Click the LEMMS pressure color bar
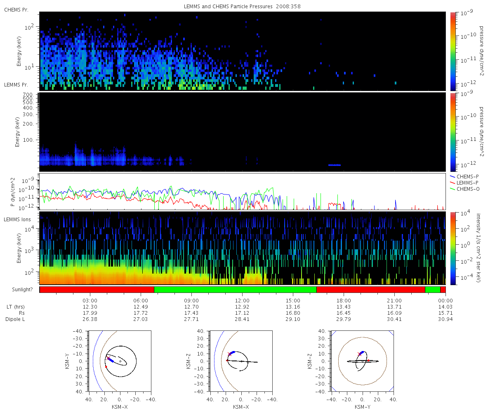The height and width of the screenshot is (412, 495). pos(453,132)
